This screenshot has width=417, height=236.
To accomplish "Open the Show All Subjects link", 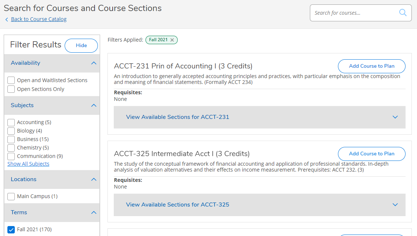I will [x=28, y=164].
